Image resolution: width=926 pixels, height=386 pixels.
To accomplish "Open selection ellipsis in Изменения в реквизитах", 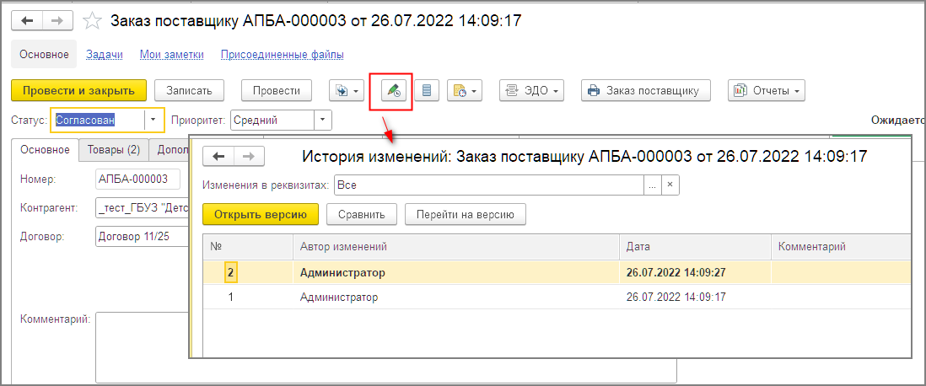I will click(x=653, y=185).
